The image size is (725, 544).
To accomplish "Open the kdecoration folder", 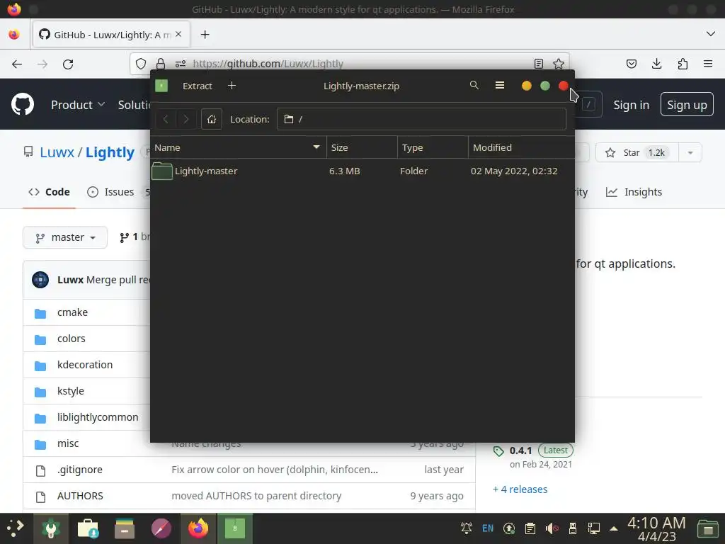I will tap(85, 365).
